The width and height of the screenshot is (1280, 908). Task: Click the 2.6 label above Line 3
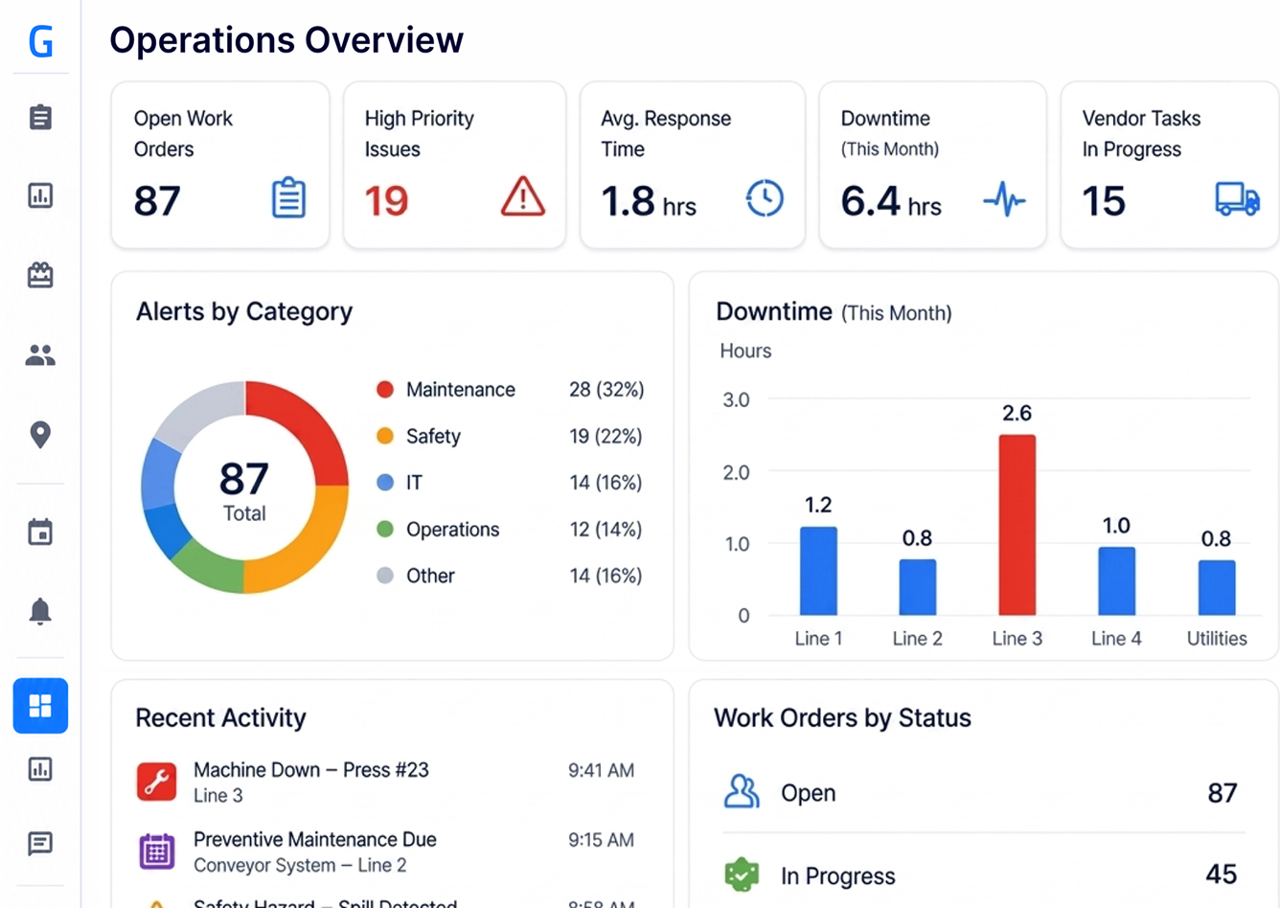coord(1017,413)
